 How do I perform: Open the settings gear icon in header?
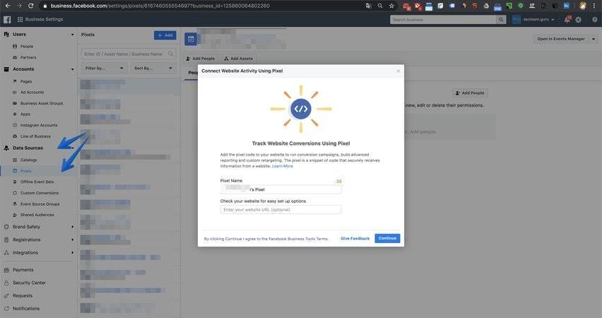(x=579, y=20)
